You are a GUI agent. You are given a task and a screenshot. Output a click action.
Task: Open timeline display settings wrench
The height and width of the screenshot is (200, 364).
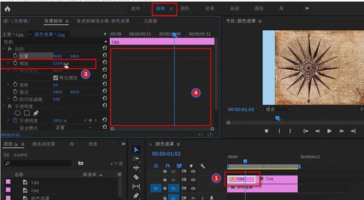point(203,166)
